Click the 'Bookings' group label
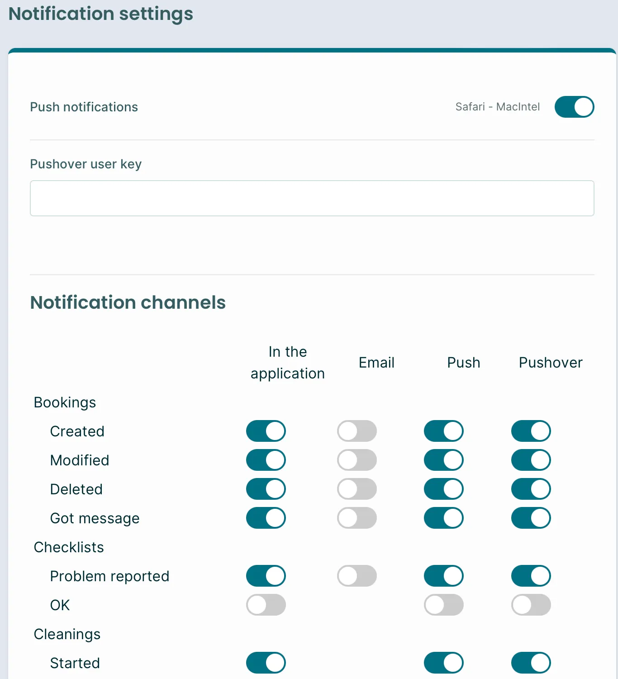The image size is (618, 679). pos(65,402)
